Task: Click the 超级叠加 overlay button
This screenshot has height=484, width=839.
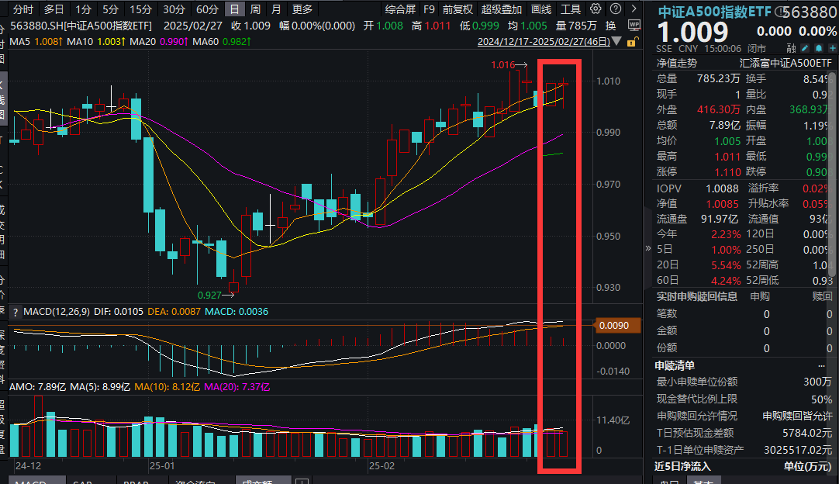Action: pyautogui.click(x=502, y=9)
